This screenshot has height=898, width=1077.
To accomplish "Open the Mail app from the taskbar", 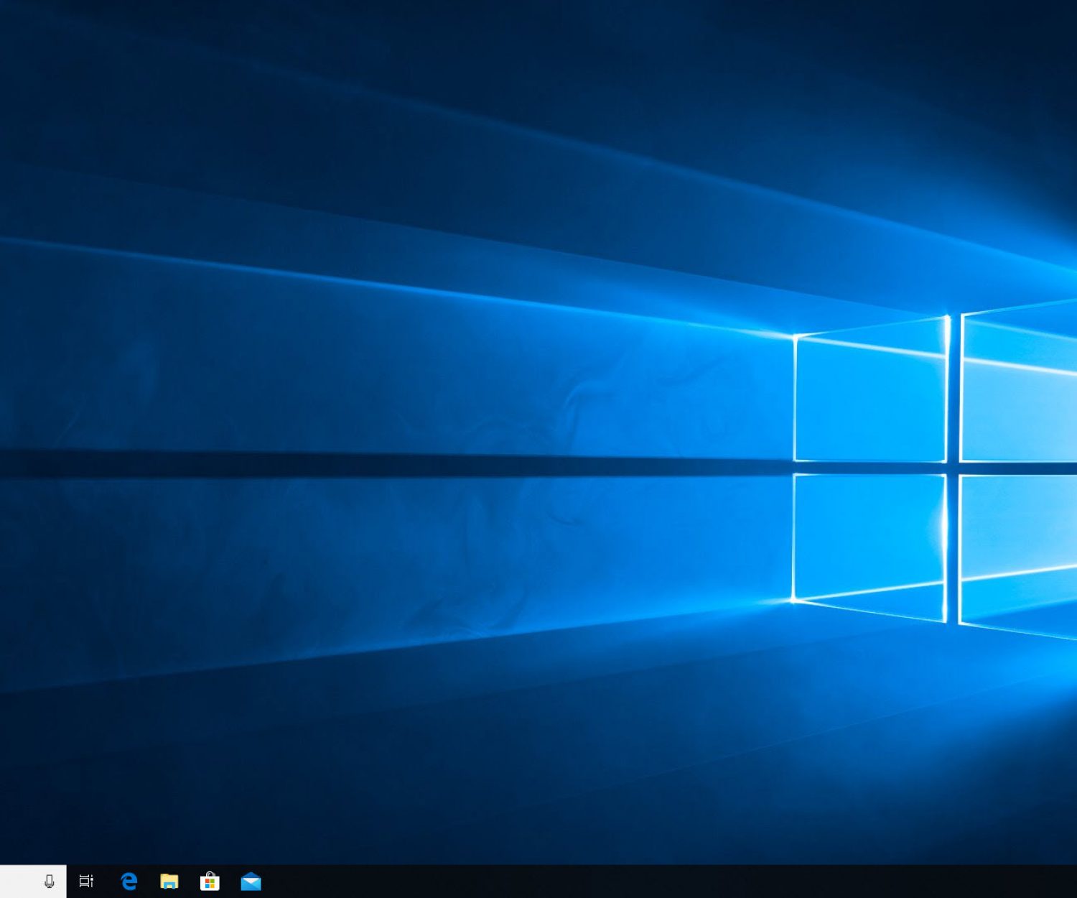I will pyautogui.click(x=251, y=881).
